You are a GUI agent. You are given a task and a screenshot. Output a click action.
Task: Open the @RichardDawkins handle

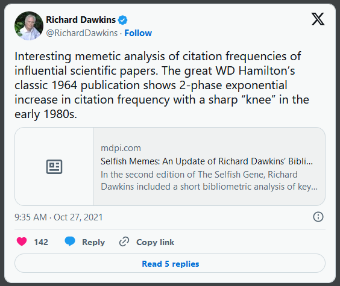[x=82, y=33]
